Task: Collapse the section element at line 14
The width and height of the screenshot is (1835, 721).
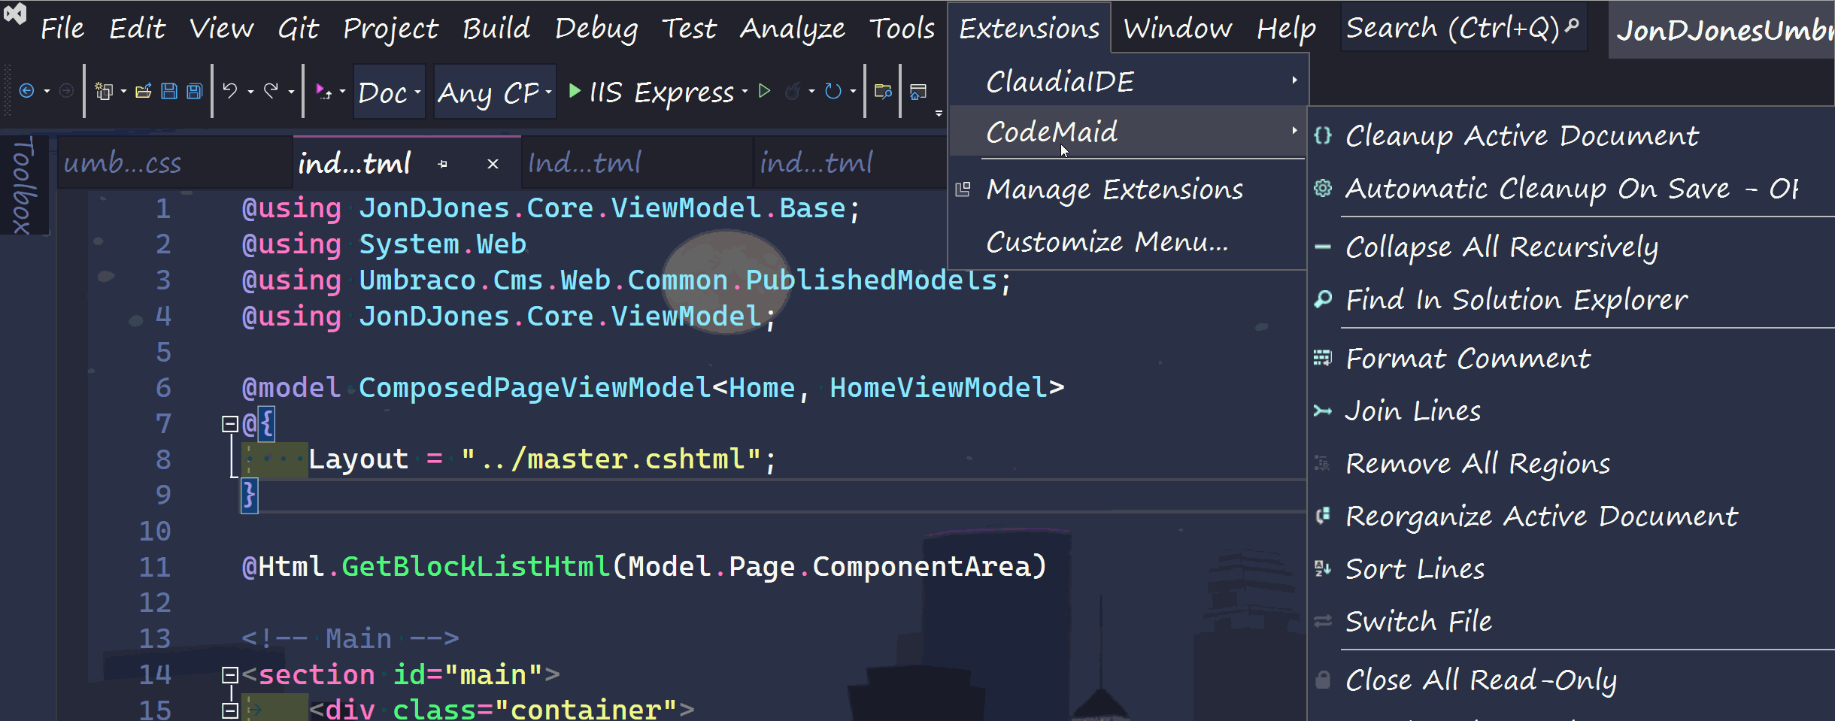Action: (x=230, y=675)
